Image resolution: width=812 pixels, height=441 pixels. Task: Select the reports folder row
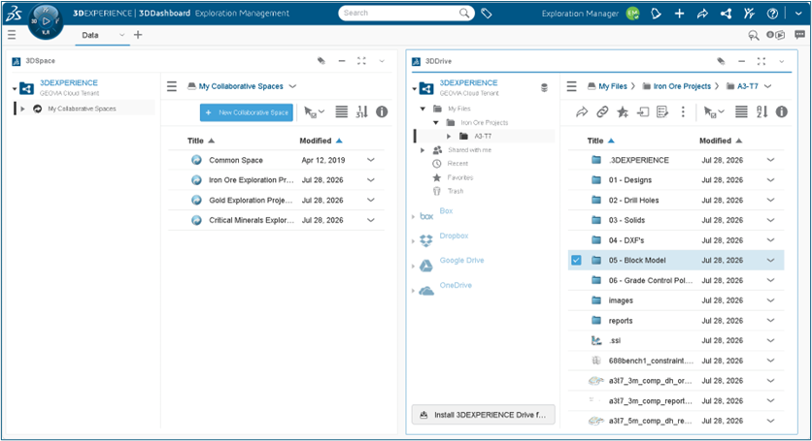[676, 321]
